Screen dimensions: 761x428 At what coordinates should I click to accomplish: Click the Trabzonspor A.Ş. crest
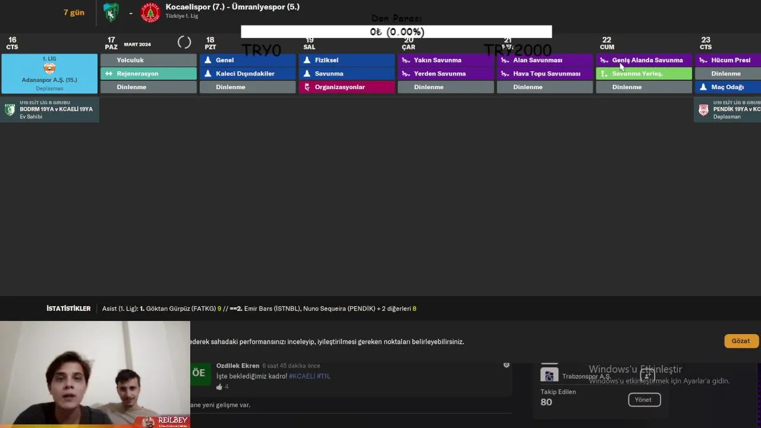(x=549, y=376)
